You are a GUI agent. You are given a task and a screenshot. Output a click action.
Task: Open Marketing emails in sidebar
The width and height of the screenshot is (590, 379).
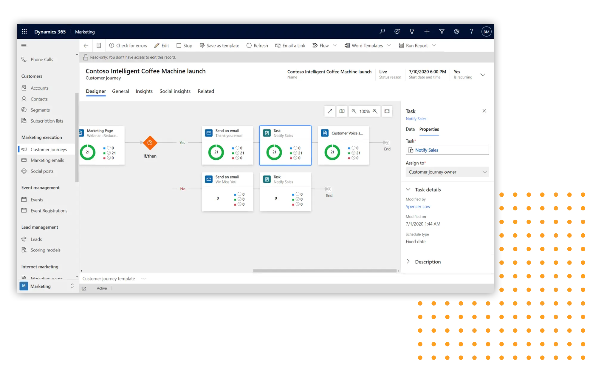click(47, 160)
